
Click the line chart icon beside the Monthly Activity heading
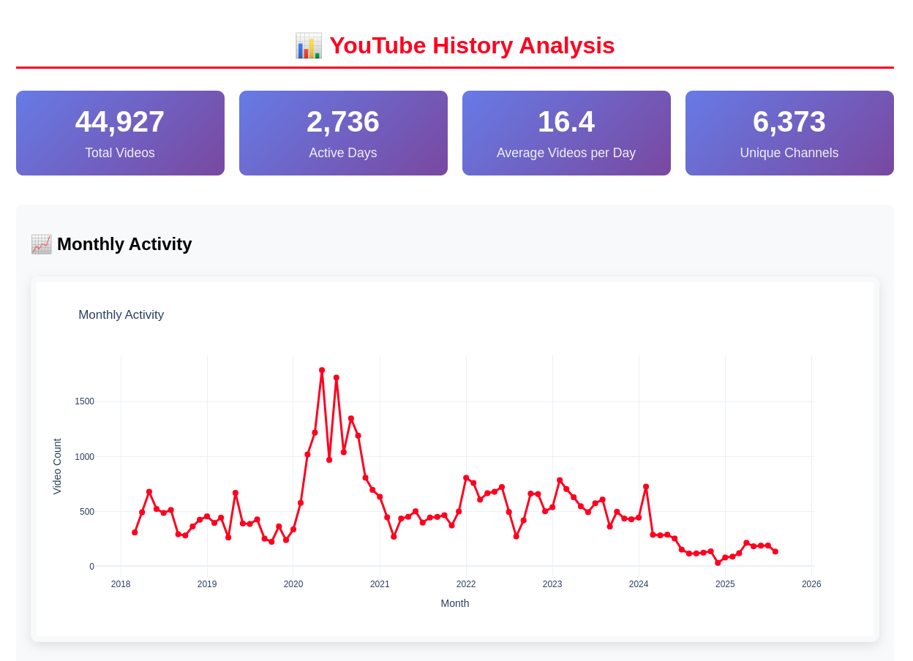coord(41,244)
